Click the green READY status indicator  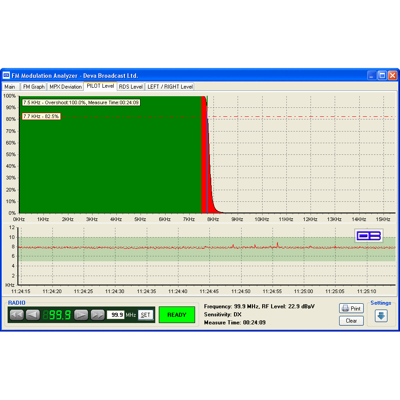point(177,315)
